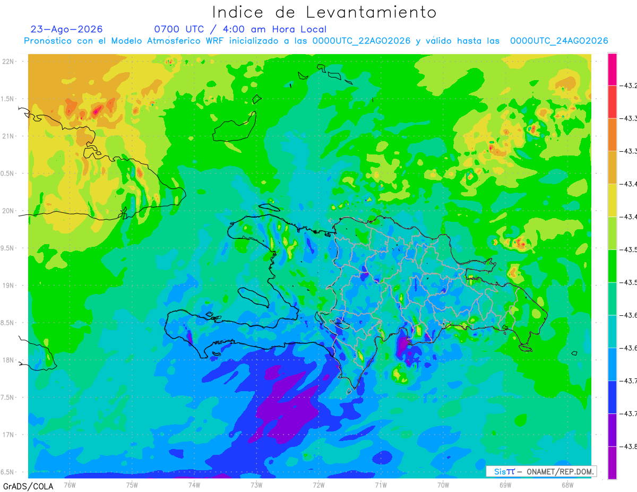
Task: Click the '21N' latitude label
Action: [8, 136]
